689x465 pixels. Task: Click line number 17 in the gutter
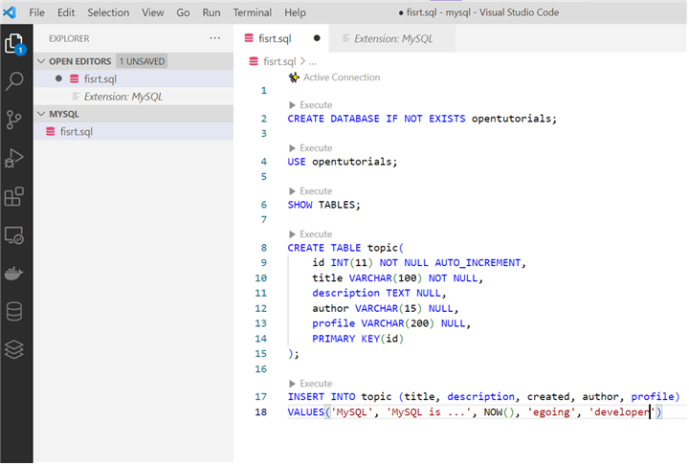260,397
